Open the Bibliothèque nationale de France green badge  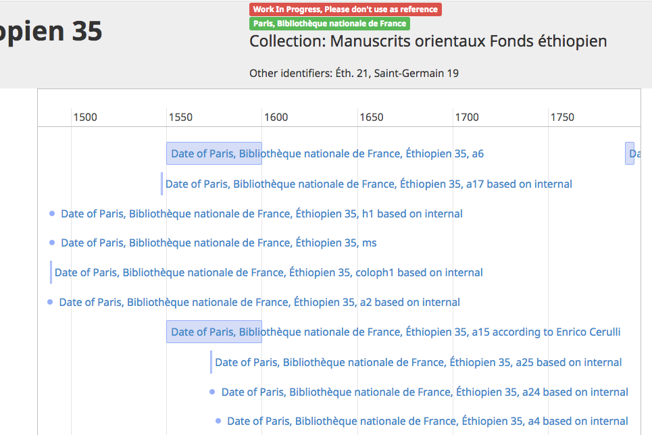330,24
